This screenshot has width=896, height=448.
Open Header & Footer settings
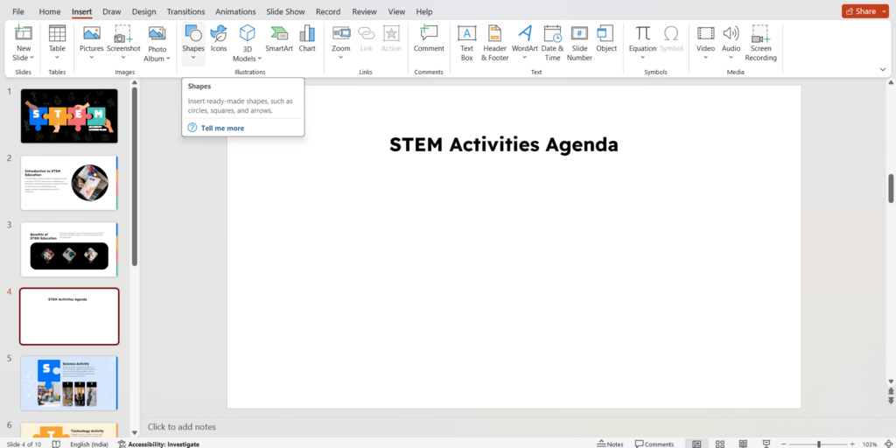coord(494,40)
